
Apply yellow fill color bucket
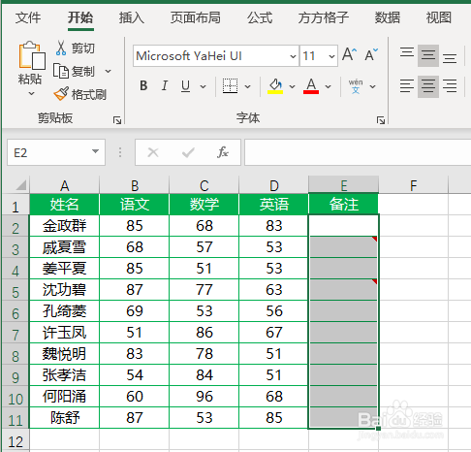(x=275, y=86)
